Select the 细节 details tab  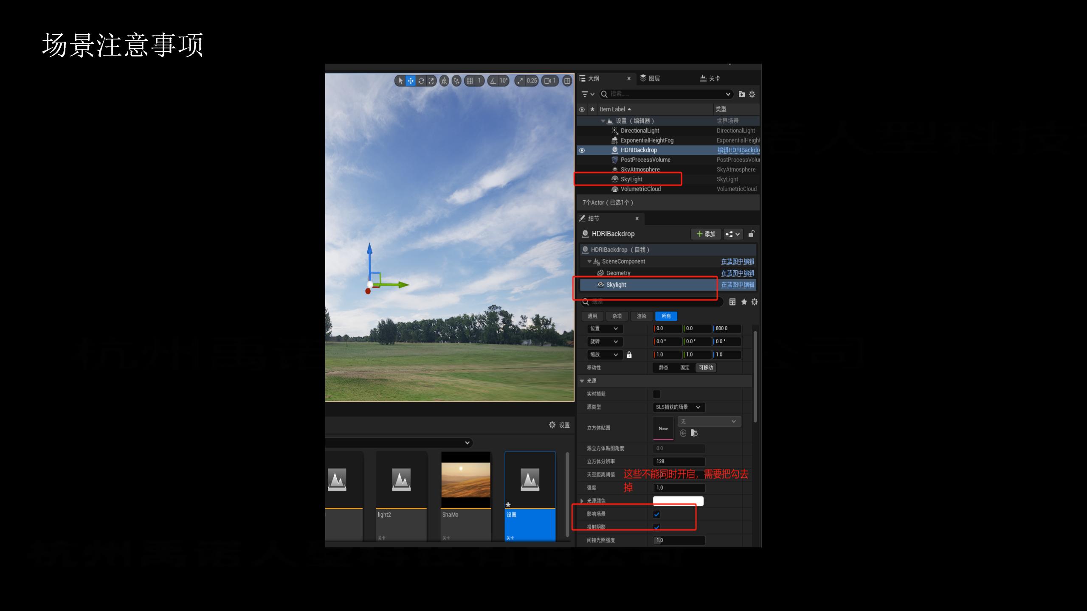click(594, 219)
